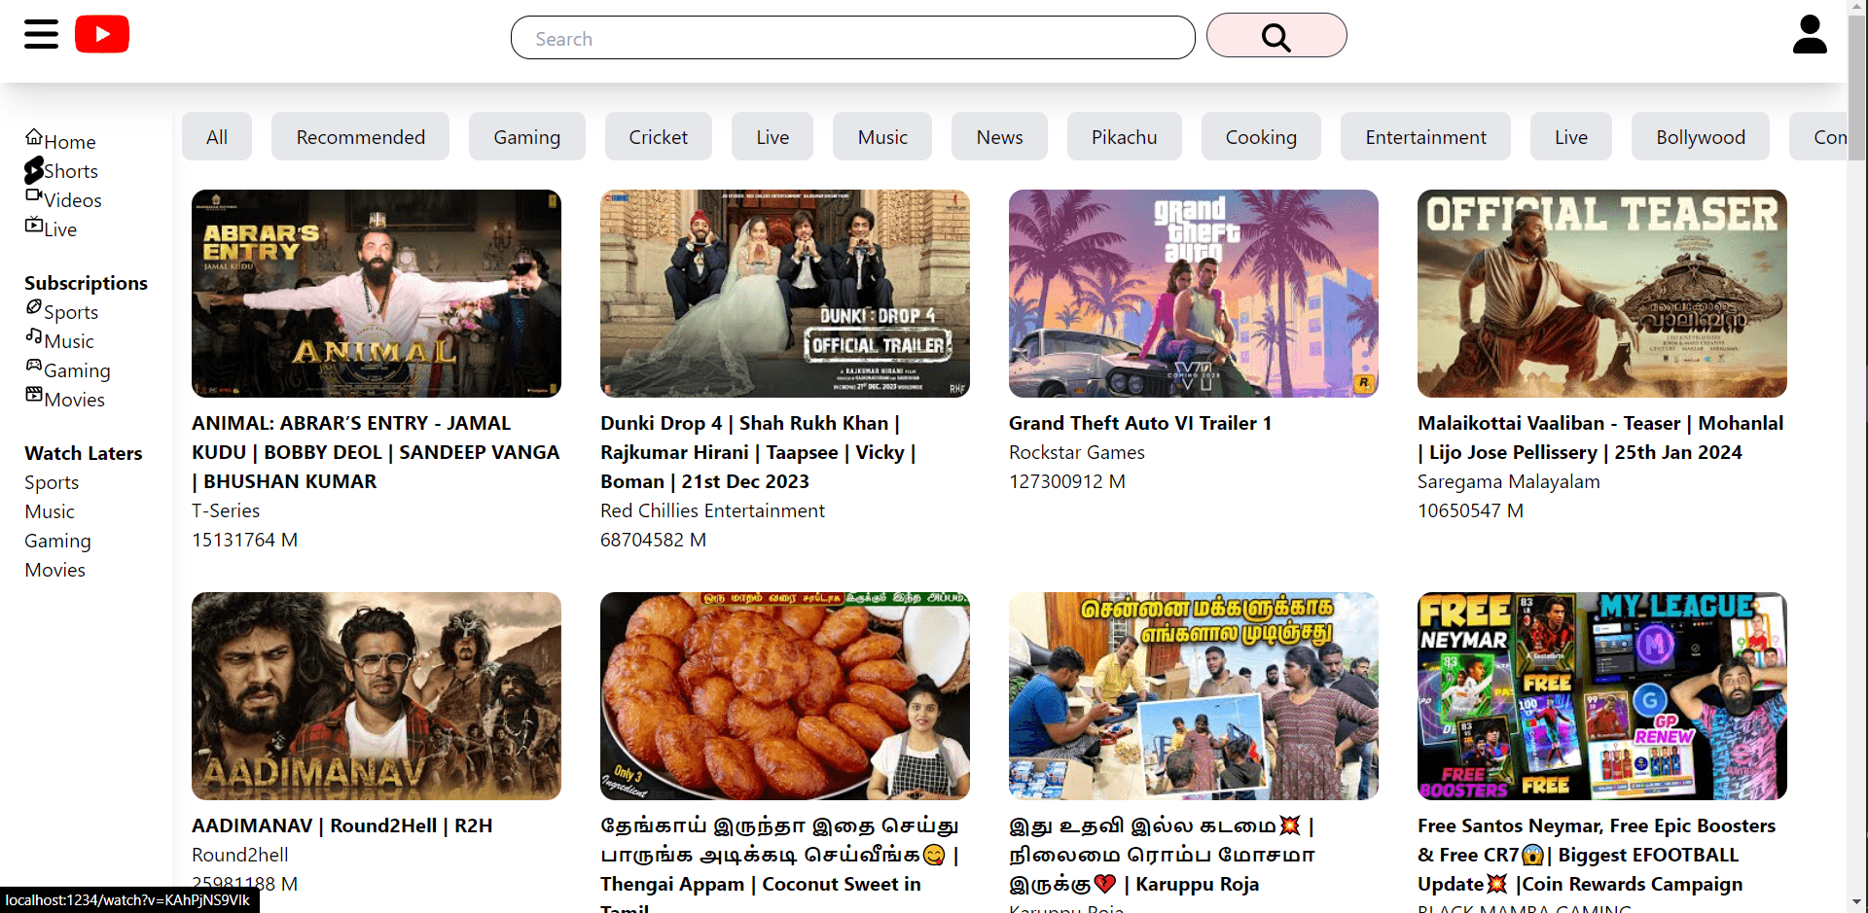Viewport: 1868px width, 913px height.
Task: Open the Malaikottai Vaaliban teaser thumbnail
Action: 1602,294
